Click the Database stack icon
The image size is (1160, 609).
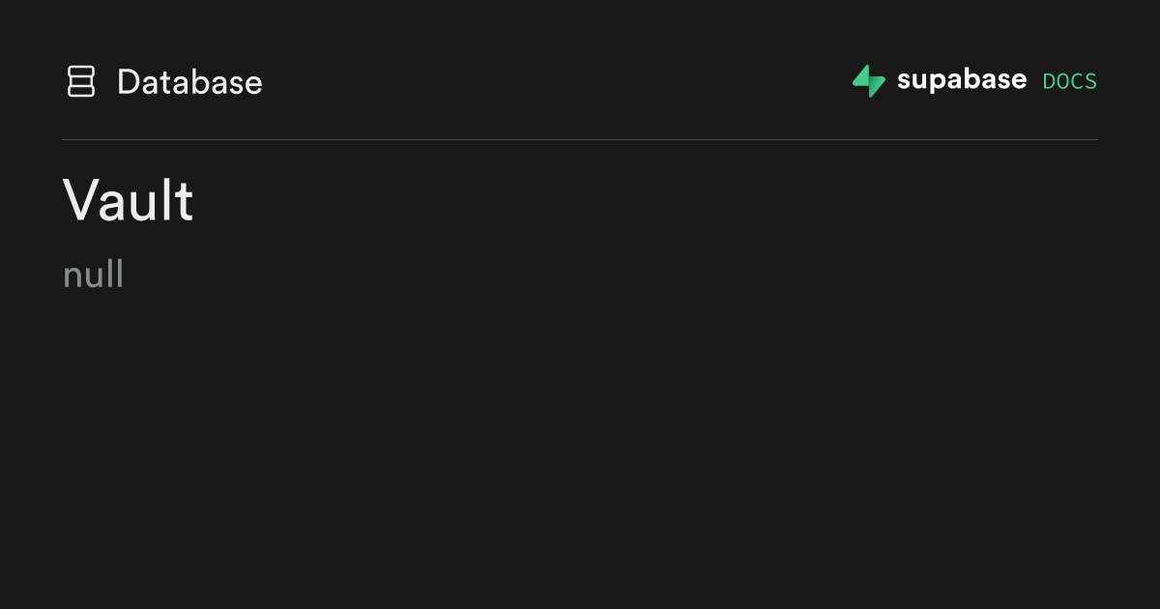click(x=81, y=81)
